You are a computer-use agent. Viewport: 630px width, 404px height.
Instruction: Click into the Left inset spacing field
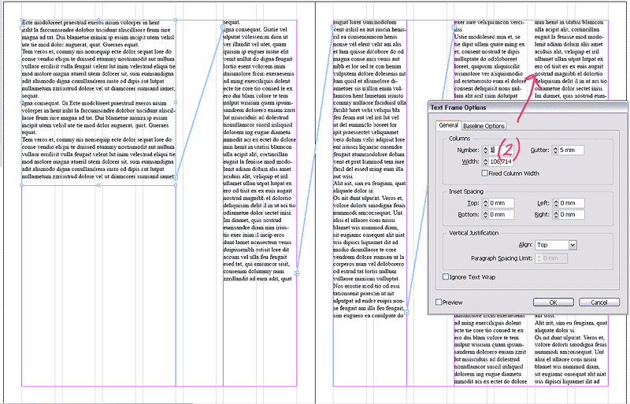click(572, 203)
